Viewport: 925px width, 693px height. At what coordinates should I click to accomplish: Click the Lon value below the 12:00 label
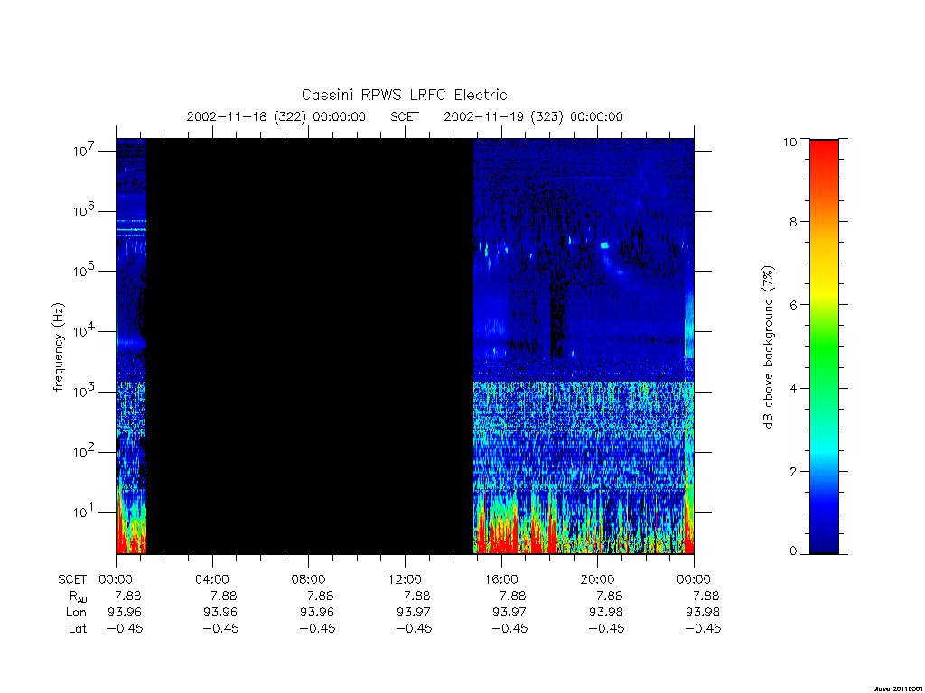click(413, 613)
